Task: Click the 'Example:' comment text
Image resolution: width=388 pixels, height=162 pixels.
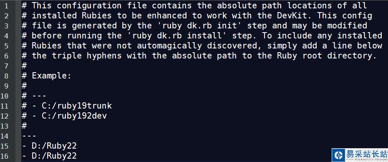Action: coord(51,76)
